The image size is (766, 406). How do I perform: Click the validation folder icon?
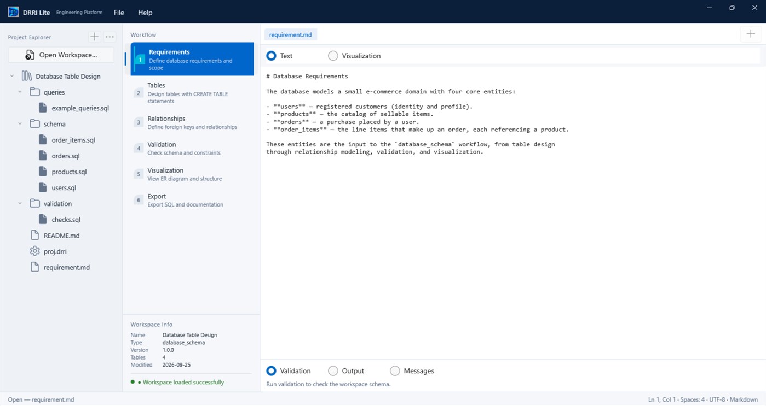34,203
